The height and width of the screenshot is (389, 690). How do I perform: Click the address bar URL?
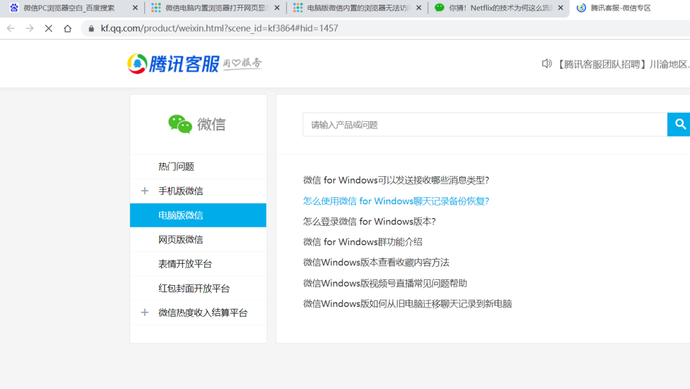pos(219,28)
